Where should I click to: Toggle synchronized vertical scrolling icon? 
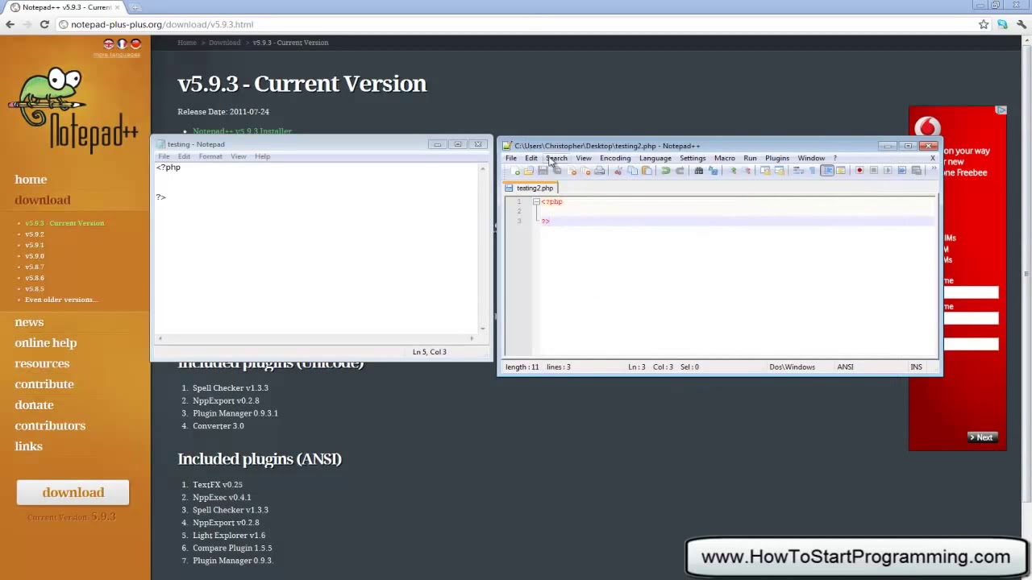click(x=766, y=171)
